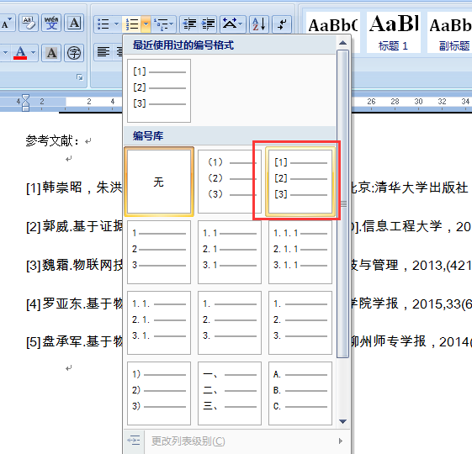Image resolution: width=472 pixels, height=454 pixels.
Task: Click the numbered list icon
Action: tap(132, 24)
